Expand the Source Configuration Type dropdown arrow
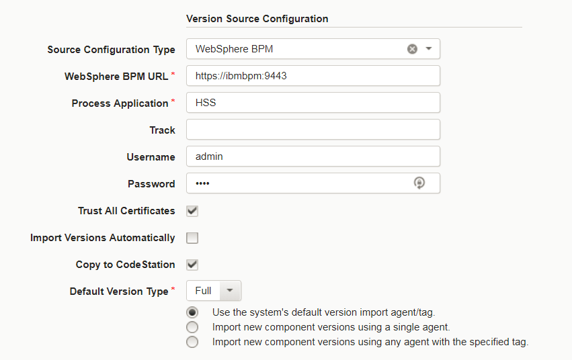Viewport: 572px width, 360px height. tap(429, 49)
